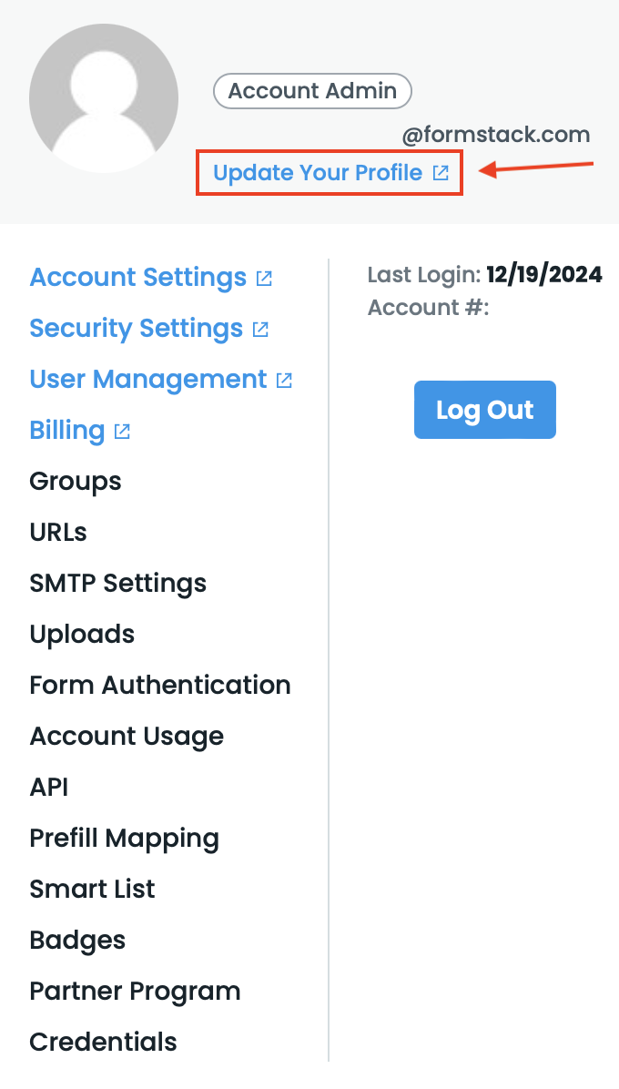Click the external-link icon next to Security Settings
This screenshot has height=1089, width=619.
coord(260,329)
